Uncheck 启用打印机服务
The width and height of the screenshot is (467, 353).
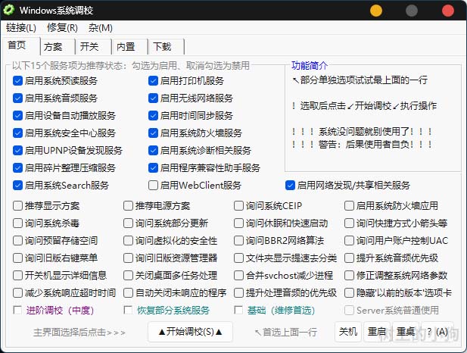click(153, 81)
